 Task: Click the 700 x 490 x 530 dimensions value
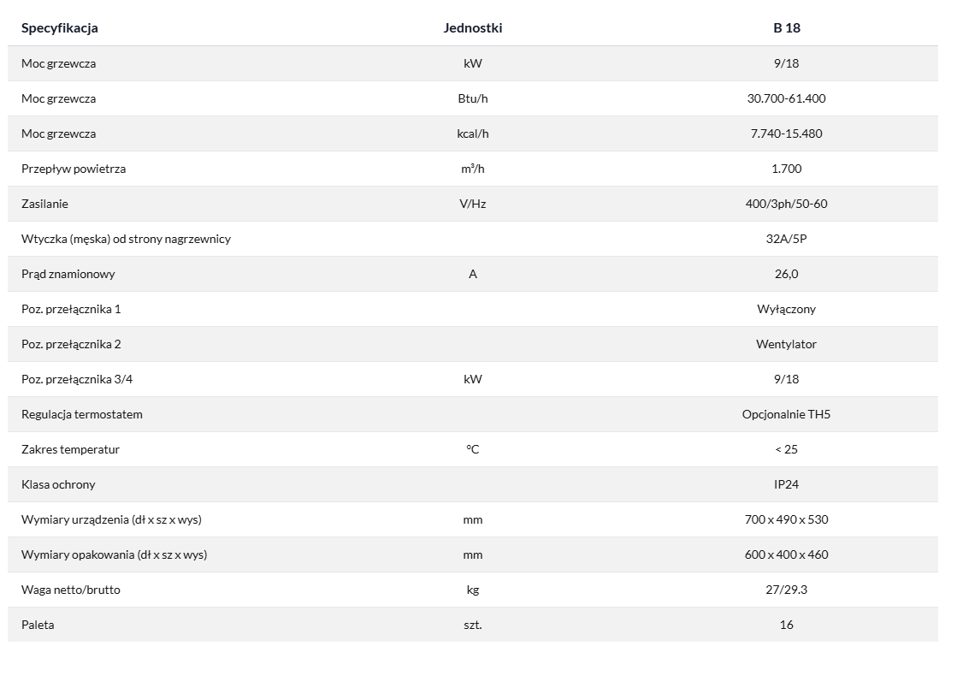click(x=786, y=519)
